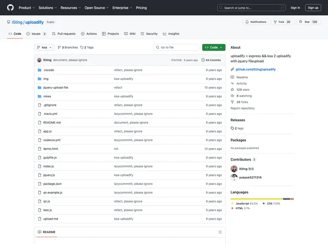Open the github.com/i5ting/uploadify website link
328x244 pixels.
click(256, 70)
